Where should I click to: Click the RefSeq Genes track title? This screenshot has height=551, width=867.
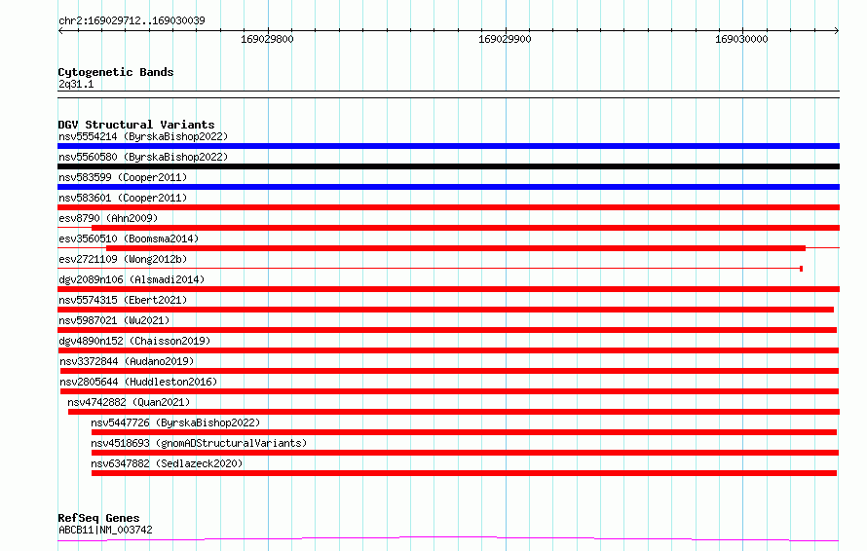98,518
